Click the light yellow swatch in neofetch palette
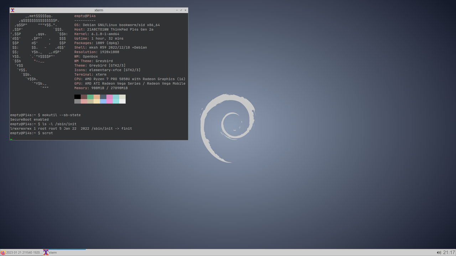 [x=97, y=101]
